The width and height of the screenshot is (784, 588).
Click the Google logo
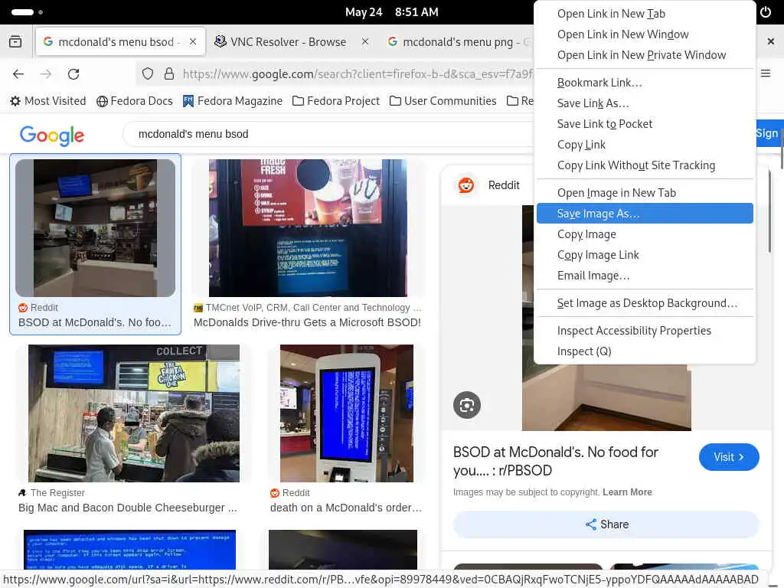pos(52,135)
